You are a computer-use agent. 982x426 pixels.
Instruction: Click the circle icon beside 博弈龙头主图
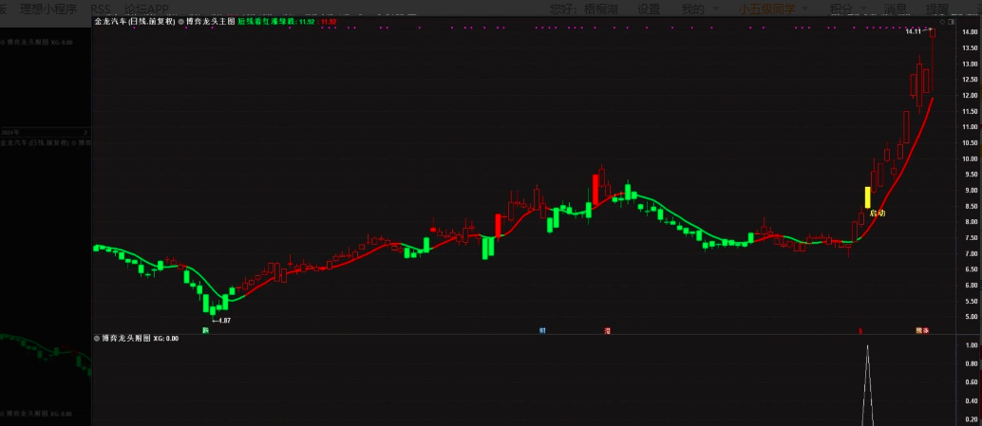point(181,20)
